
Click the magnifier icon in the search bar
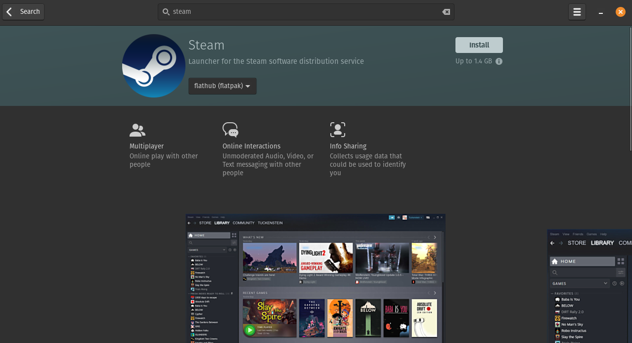coord(166,12)
